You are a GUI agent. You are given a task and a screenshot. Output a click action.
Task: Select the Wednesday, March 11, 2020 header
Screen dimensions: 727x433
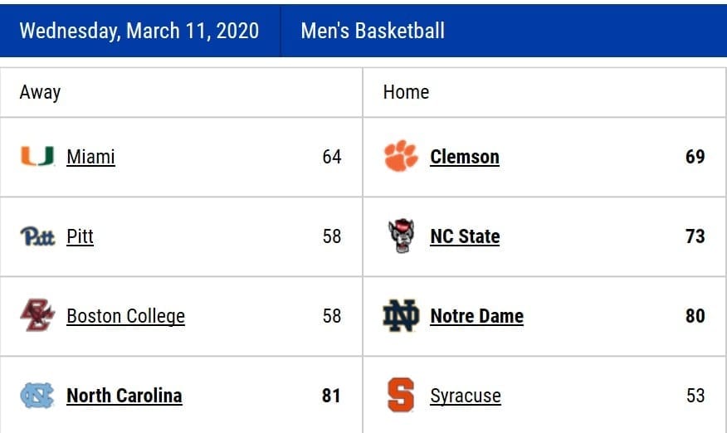tap(139, 31)
